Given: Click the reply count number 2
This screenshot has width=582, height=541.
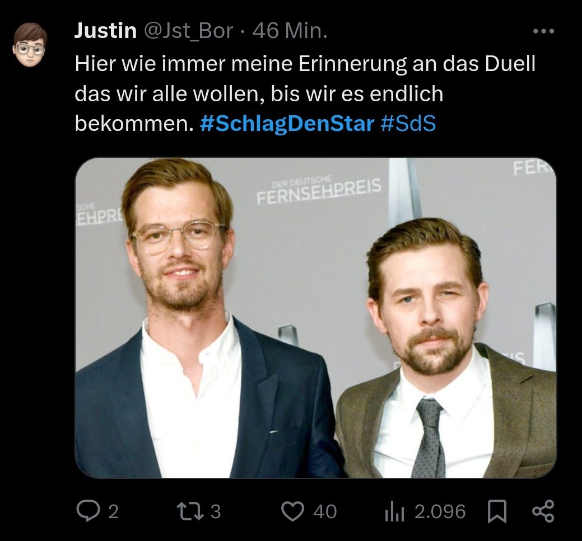Looking at the screenshot, I should (114, 512).
